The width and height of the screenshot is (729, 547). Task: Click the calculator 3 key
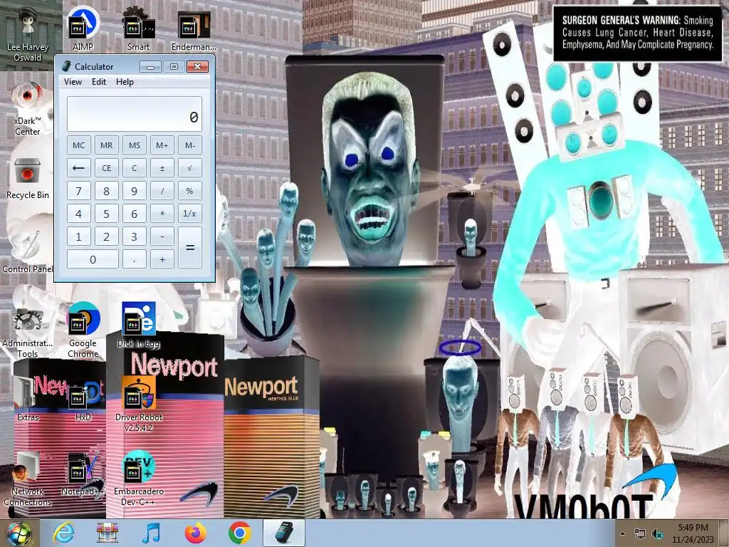135,236
